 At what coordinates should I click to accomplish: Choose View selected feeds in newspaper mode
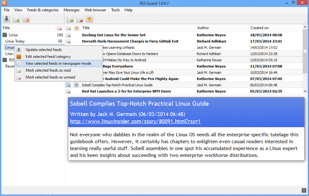pyautogui.click(x=58, y=63)
